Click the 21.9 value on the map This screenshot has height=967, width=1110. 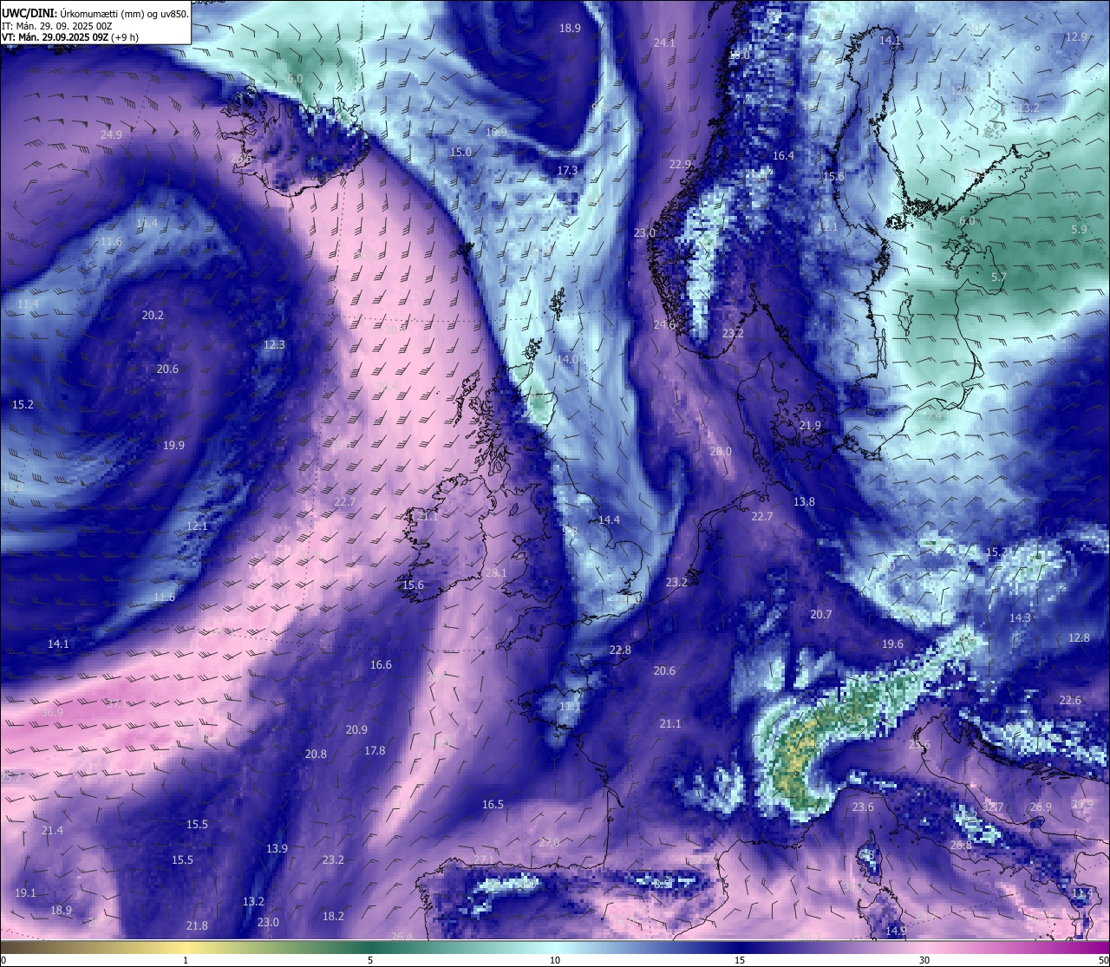tap(810, 425)
